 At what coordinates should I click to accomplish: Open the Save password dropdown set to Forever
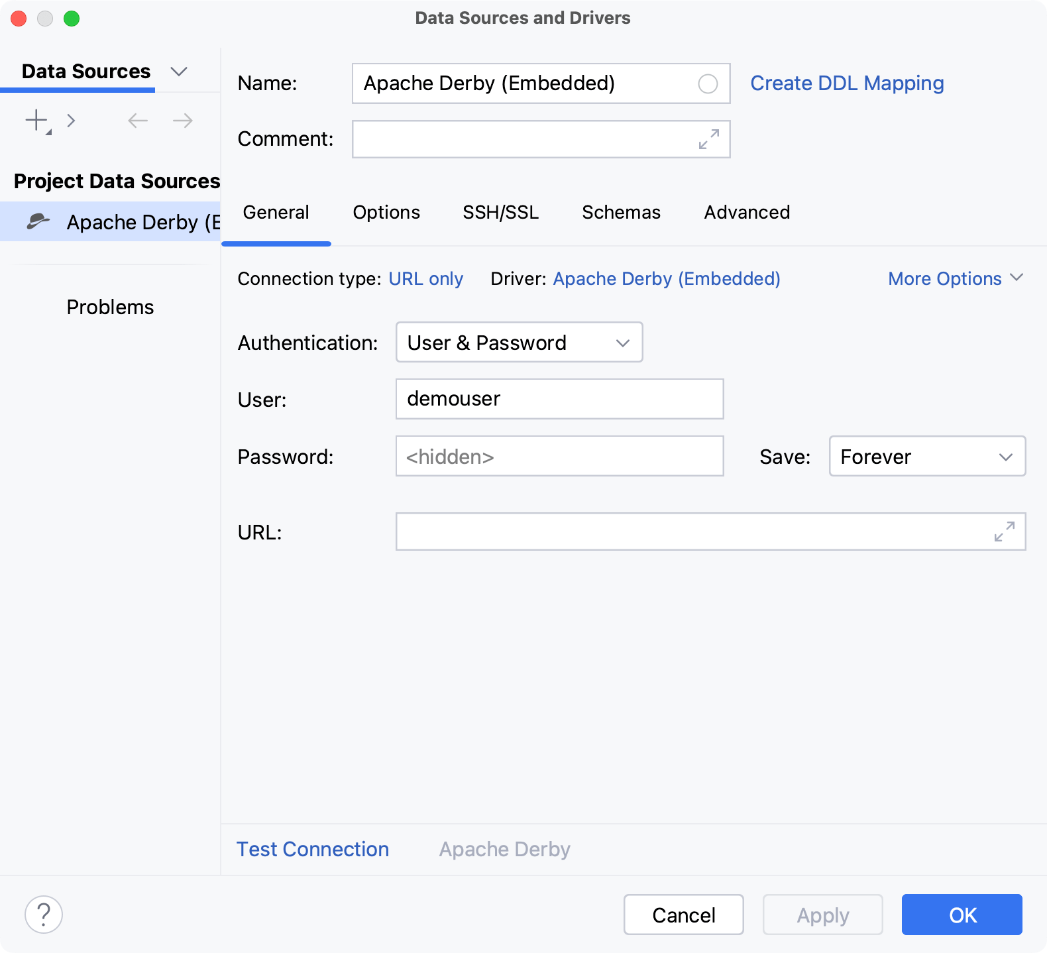[x=927, y=457]
